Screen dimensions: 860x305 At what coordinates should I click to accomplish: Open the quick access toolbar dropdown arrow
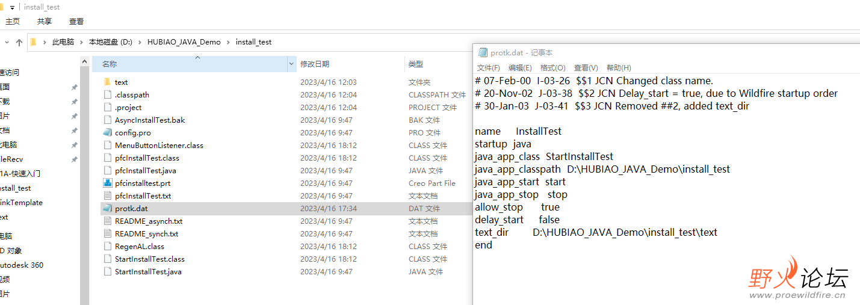tap(13, 7)
